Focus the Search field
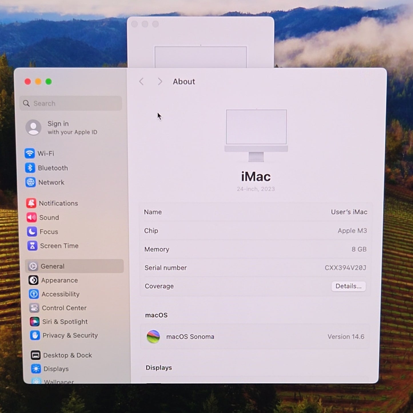Image resolution: width=413 pixels, height=413 pixels. click(x=71, y=103)
